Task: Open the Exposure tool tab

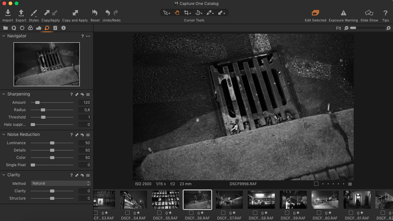Action: pyautogui.click(x=21, y=28)
